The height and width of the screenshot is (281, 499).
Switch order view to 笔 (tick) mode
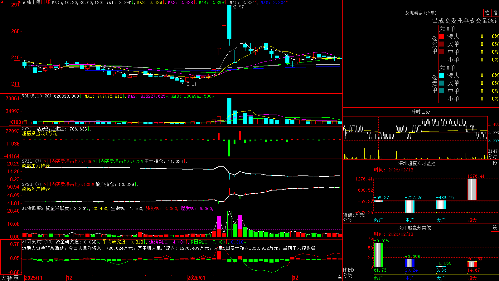point(495,13)
